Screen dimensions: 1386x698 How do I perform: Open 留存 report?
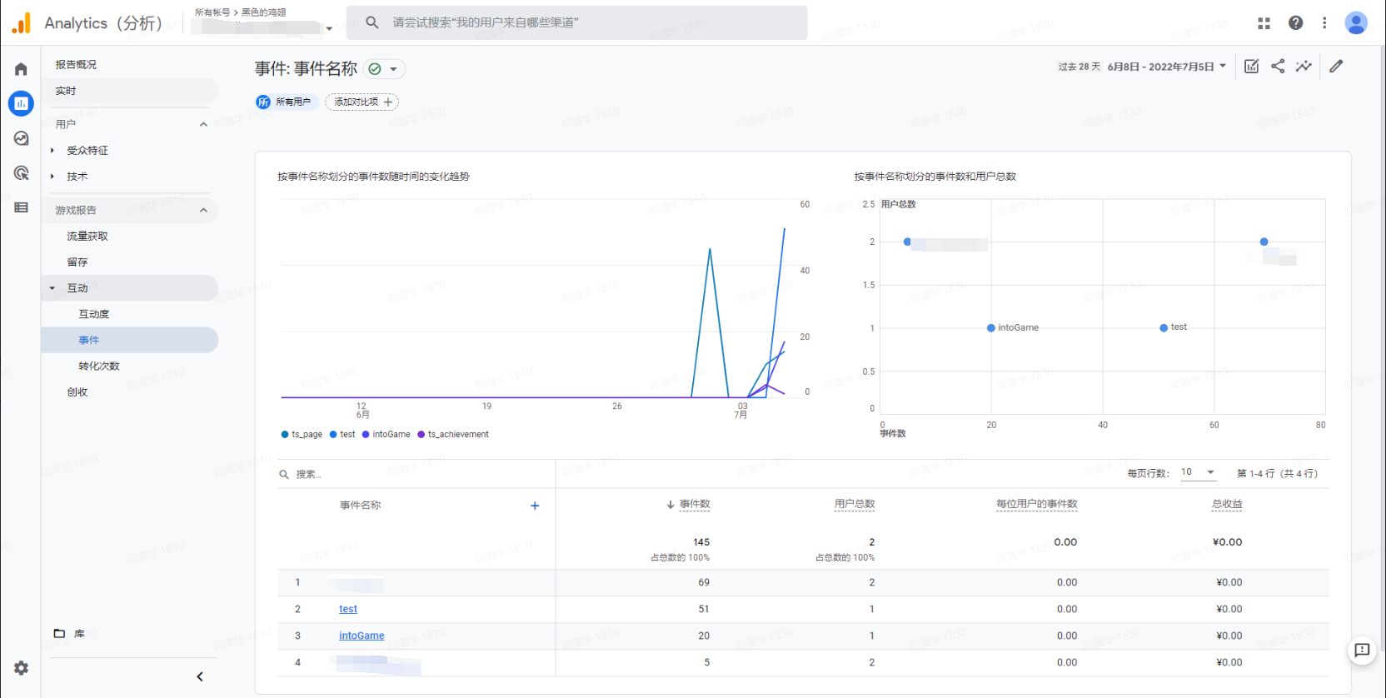click(77, 262)
